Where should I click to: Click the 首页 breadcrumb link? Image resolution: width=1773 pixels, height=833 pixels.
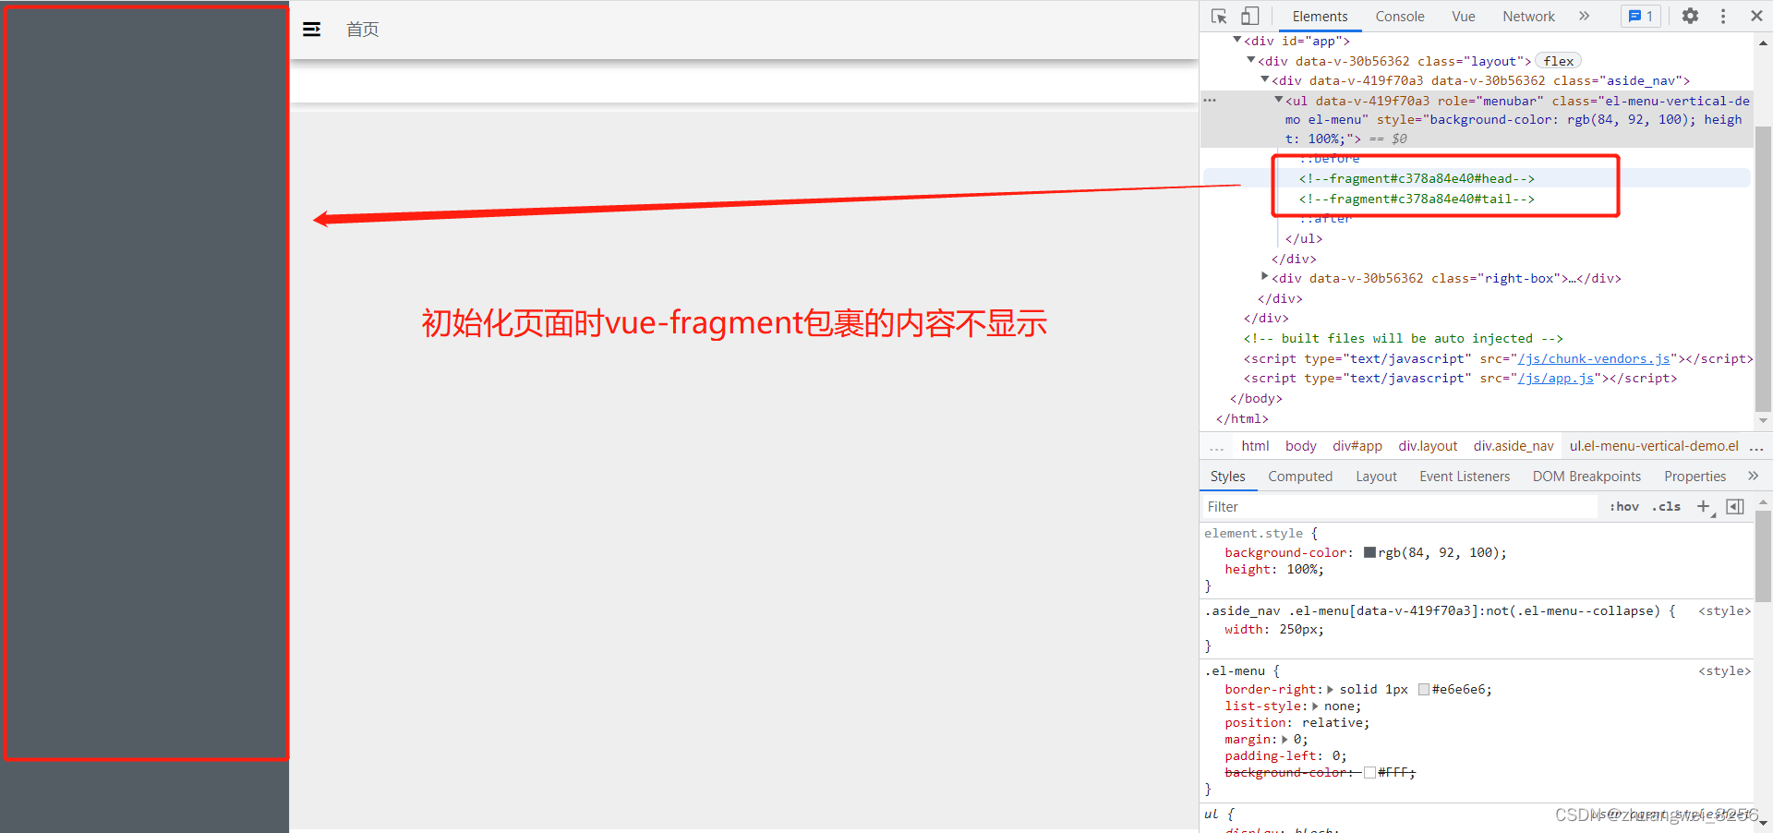coord(362,30)
